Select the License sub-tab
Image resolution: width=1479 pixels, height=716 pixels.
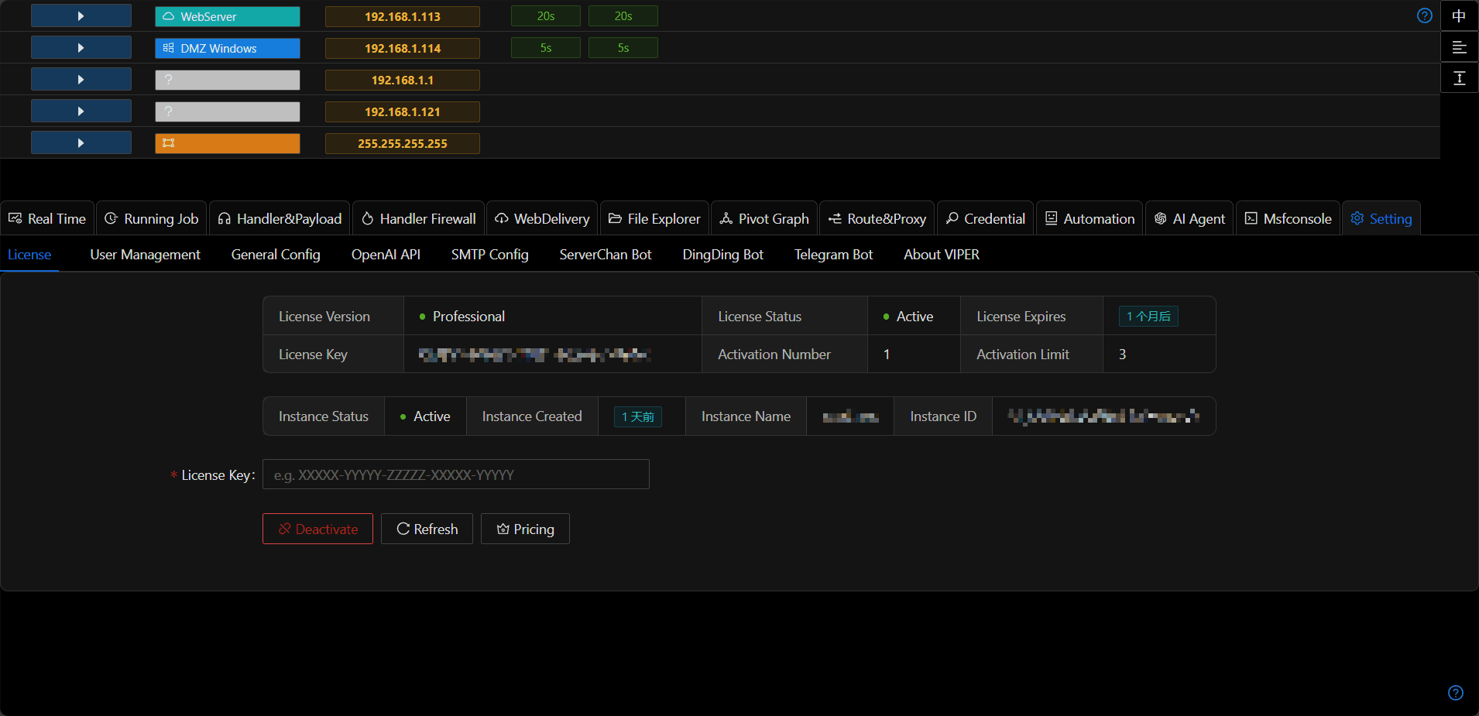pos(29,255)
